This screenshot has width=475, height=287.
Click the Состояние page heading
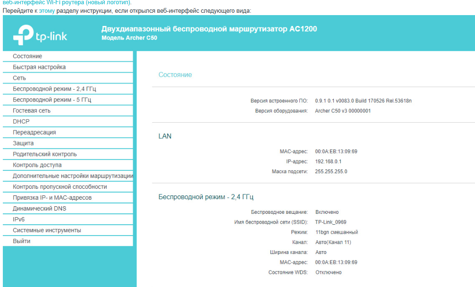coord(175,75)
